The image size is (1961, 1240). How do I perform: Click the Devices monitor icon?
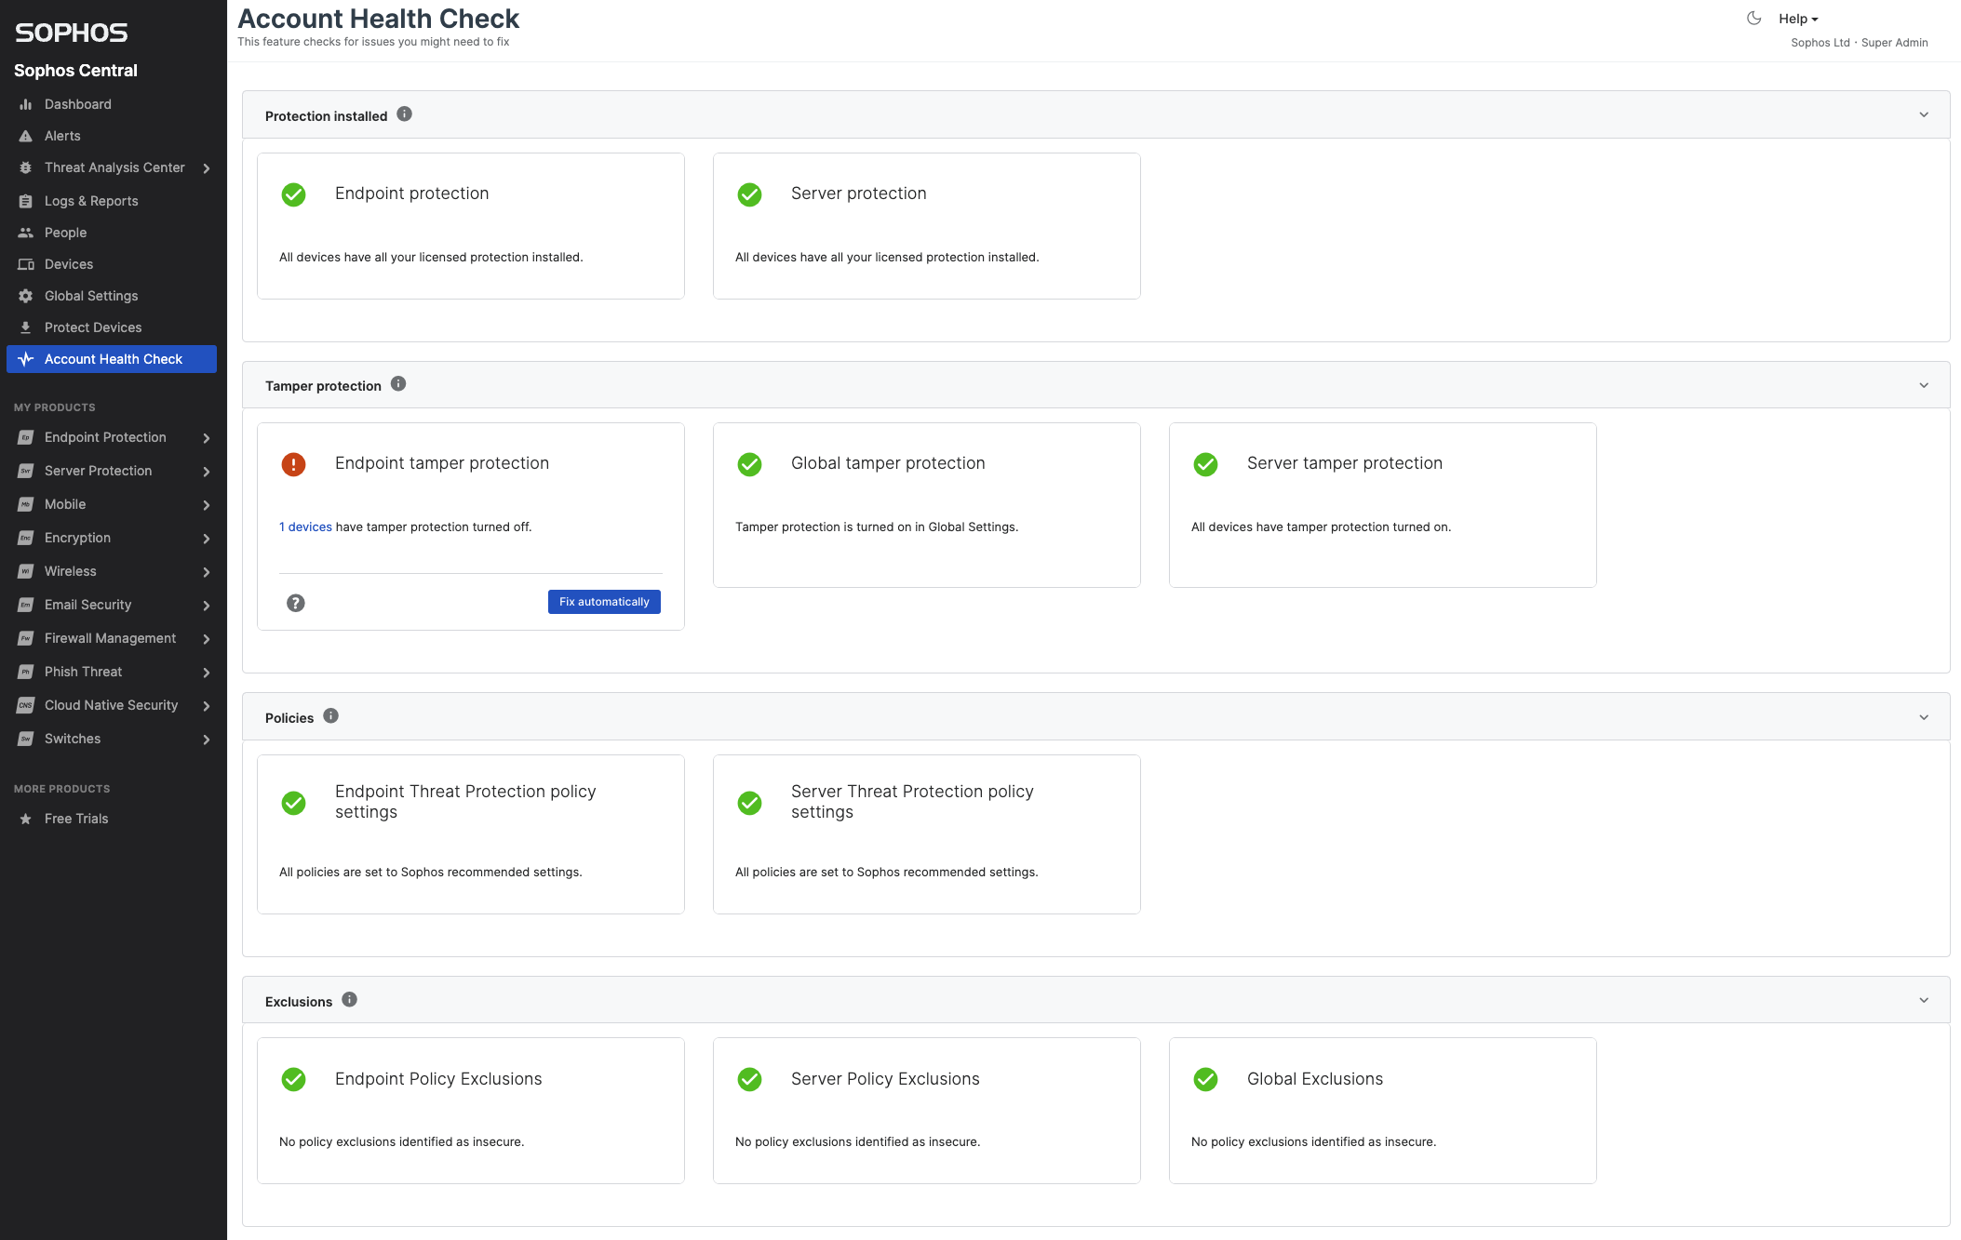26,264
